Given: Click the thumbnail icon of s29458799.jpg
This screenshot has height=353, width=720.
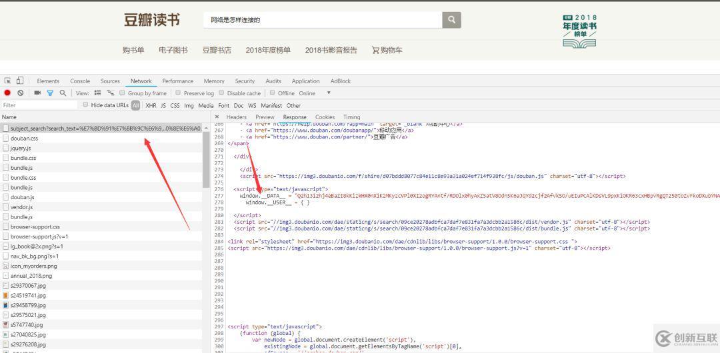Looking at the screenshot, I should coord(5,305).
